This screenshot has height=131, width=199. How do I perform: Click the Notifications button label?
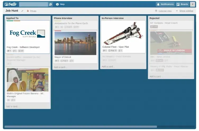pyautogui.click(x=167, y=4)
